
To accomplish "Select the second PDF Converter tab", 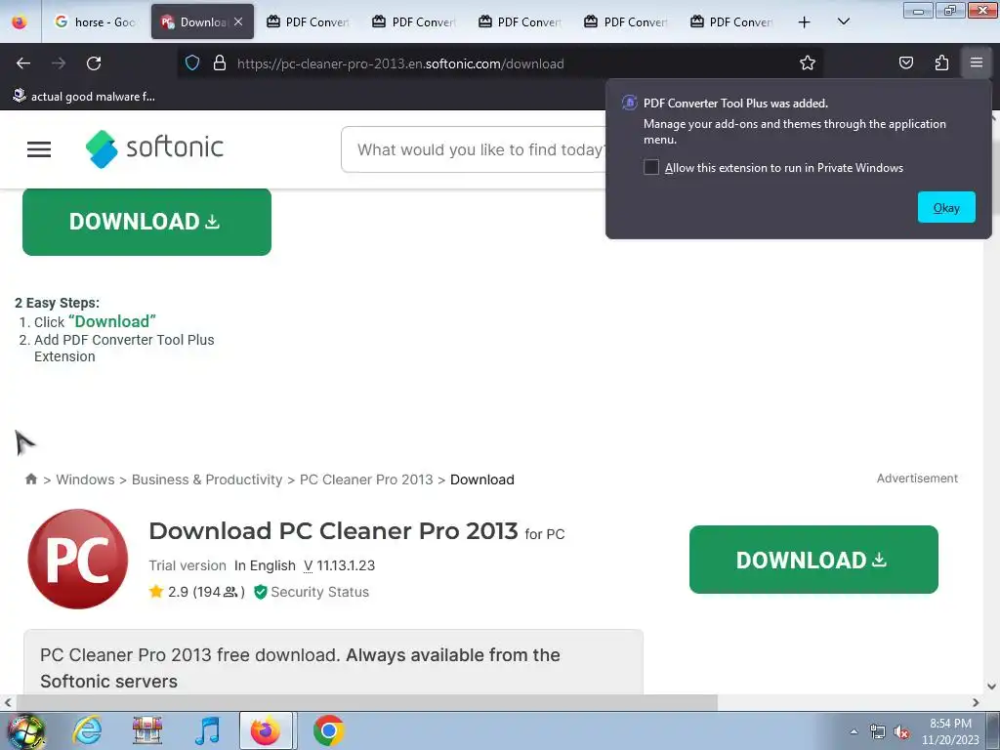I will 414,22.
